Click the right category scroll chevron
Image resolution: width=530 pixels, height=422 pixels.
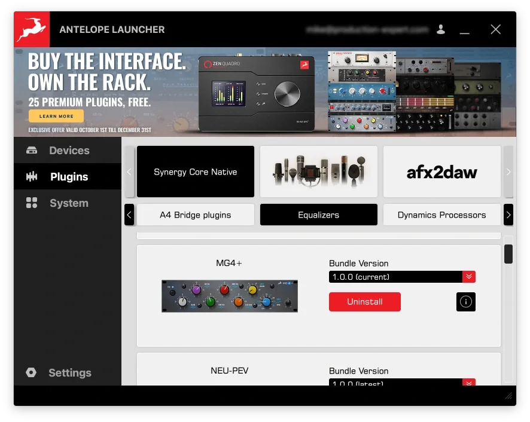click(x=508, y=215)
